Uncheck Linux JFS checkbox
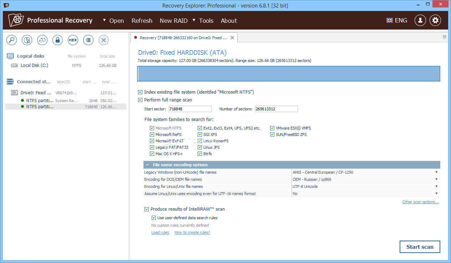The width and height of the screenshot is (451, 263). [x=200, y=147]
